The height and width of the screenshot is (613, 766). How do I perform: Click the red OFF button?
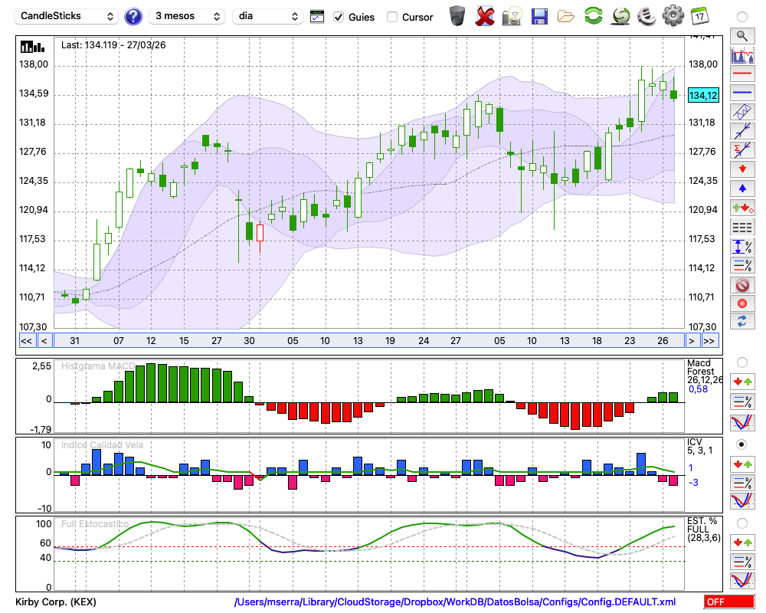coord(728,602)
